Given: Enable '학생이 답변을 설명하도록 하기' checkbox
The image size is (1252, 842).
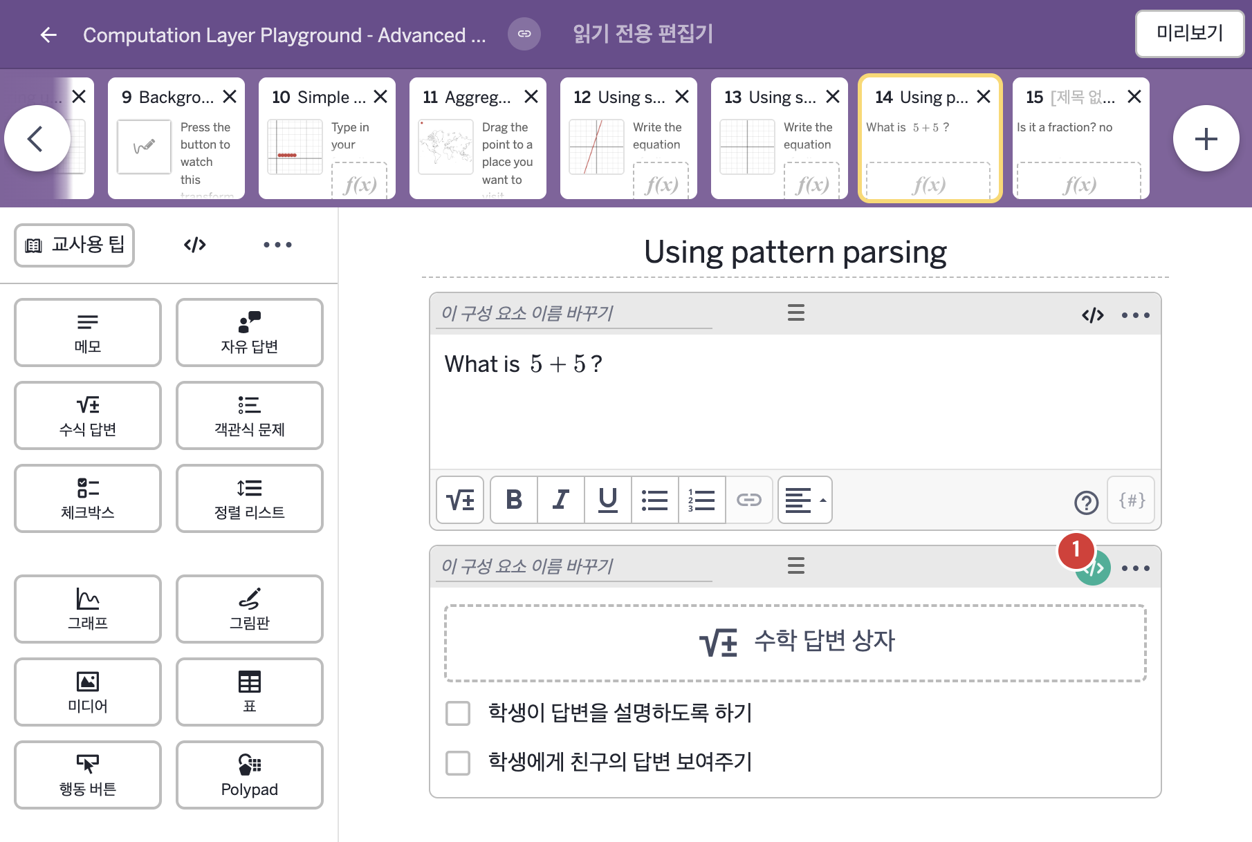Looking at the screenshot, I should point(458,713).
